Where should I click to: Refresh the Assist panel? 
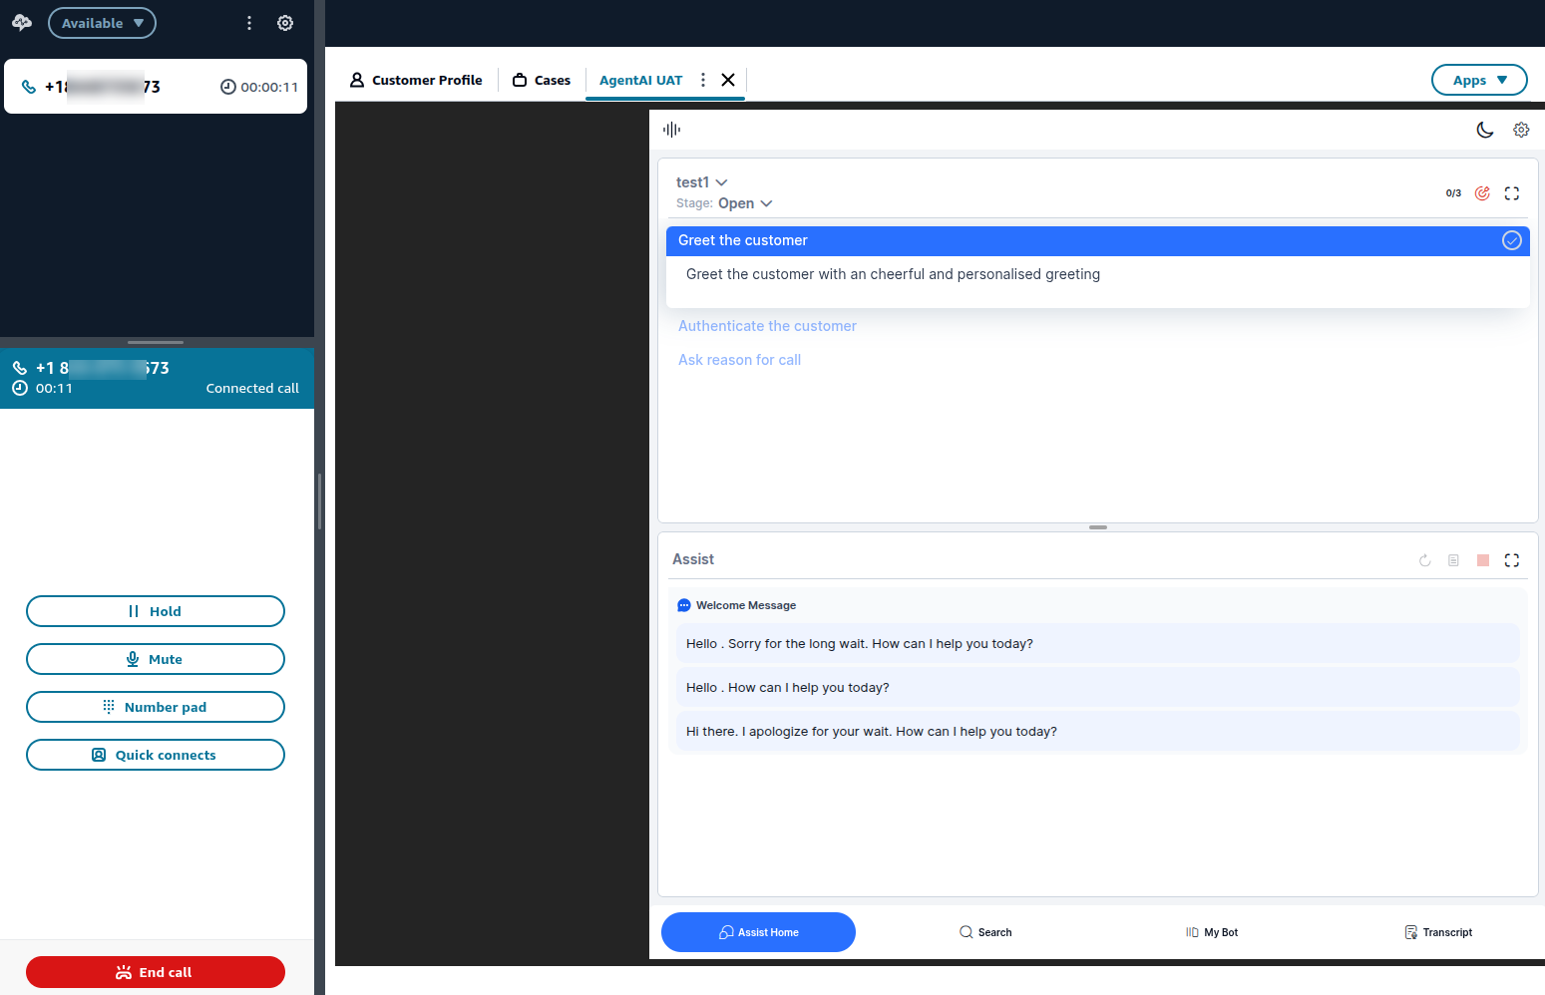pos(1424,560)
